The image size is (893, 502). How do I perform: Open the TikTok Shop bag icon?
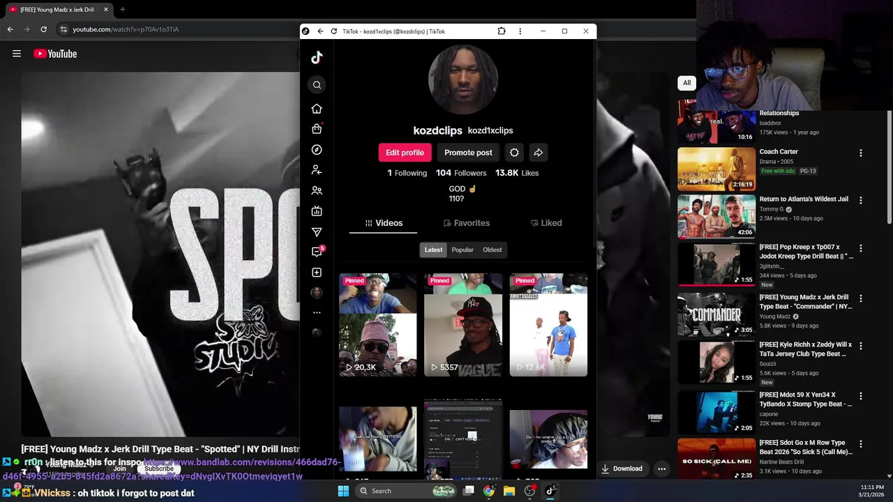point(317,129)
